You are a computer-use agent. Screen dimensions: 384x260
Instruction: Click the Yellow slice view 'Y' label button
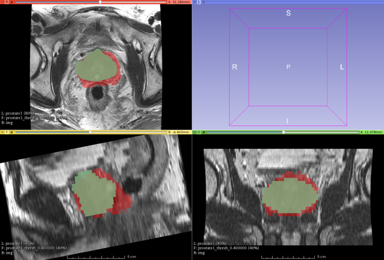(x=7, y=132)
